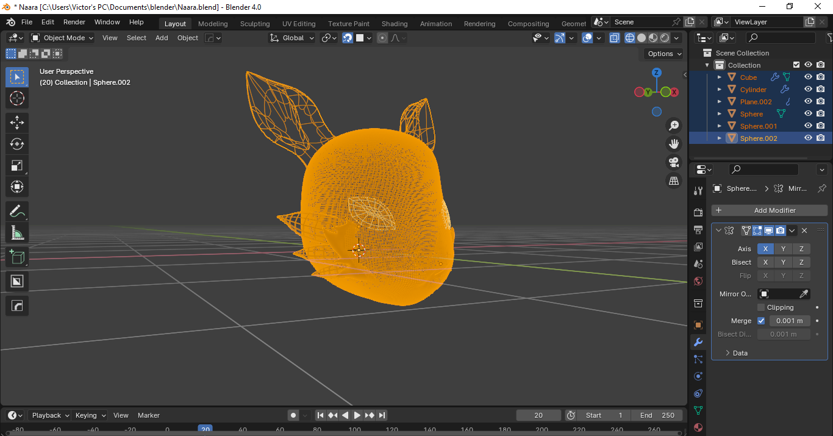This screenshot has height=436, width=833.
Task: Open Global transform orientation dropdown
Action: click(x=292, y=38)
